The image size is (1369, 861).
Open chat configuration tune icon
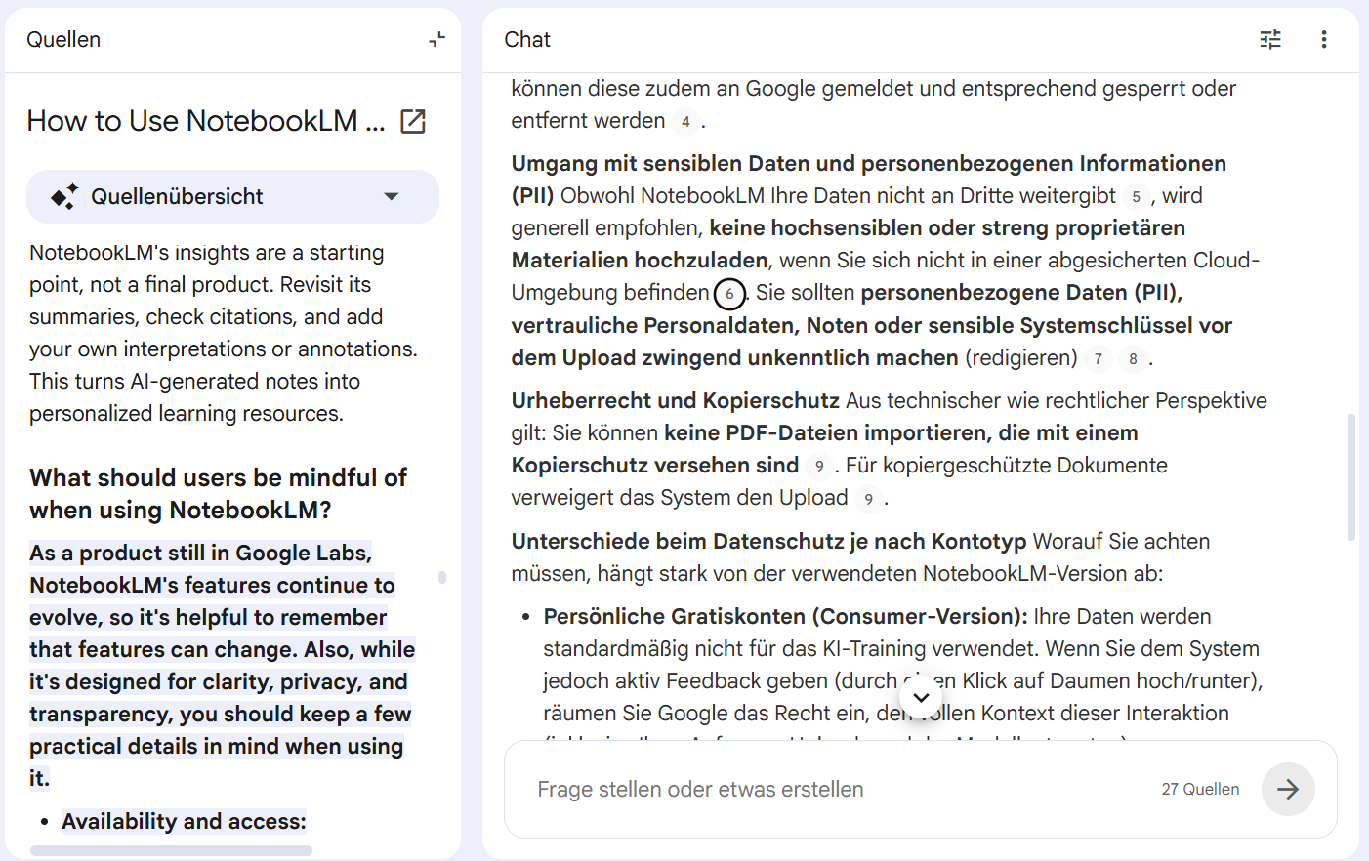(x=1270, y=39)
